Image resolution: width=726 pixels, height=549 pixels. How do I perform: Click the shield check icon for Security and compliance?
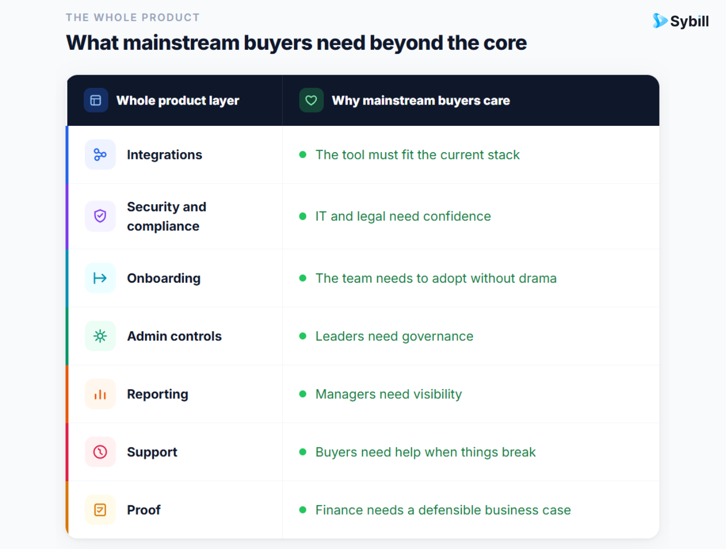100,216
